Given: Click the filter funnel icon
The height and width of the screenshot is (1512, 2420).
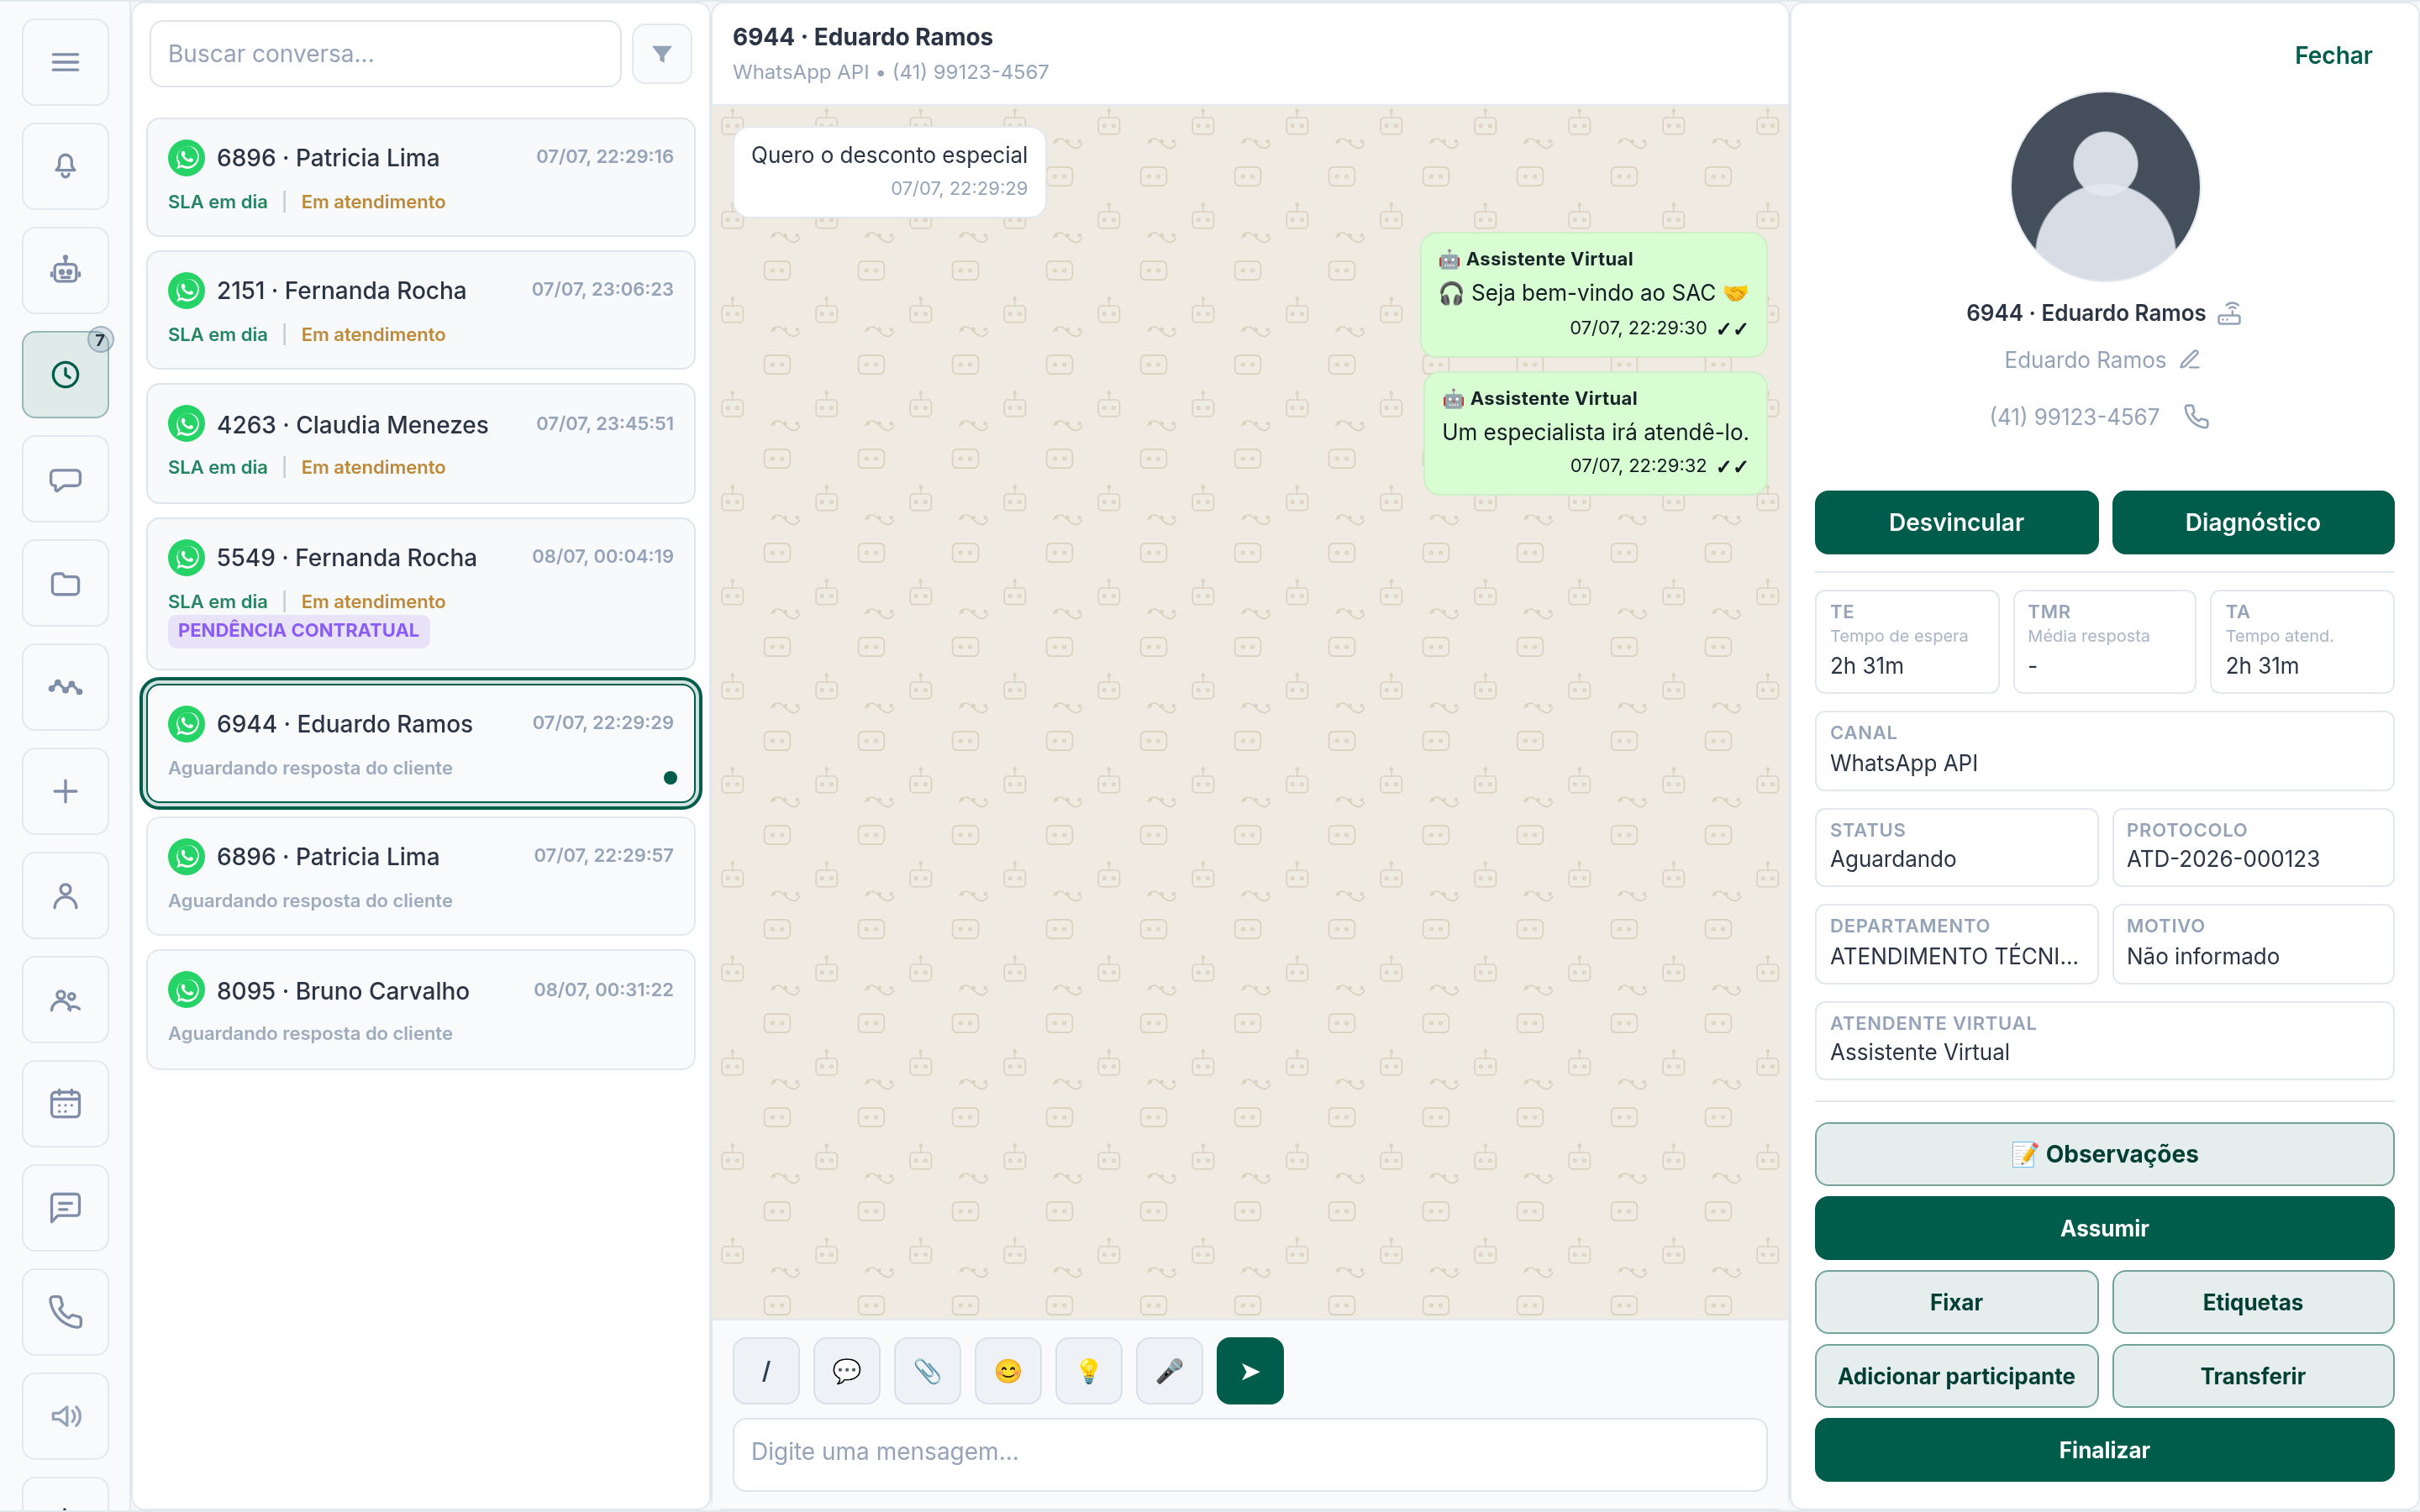Looking at the screenshot, I should (662, 54).
